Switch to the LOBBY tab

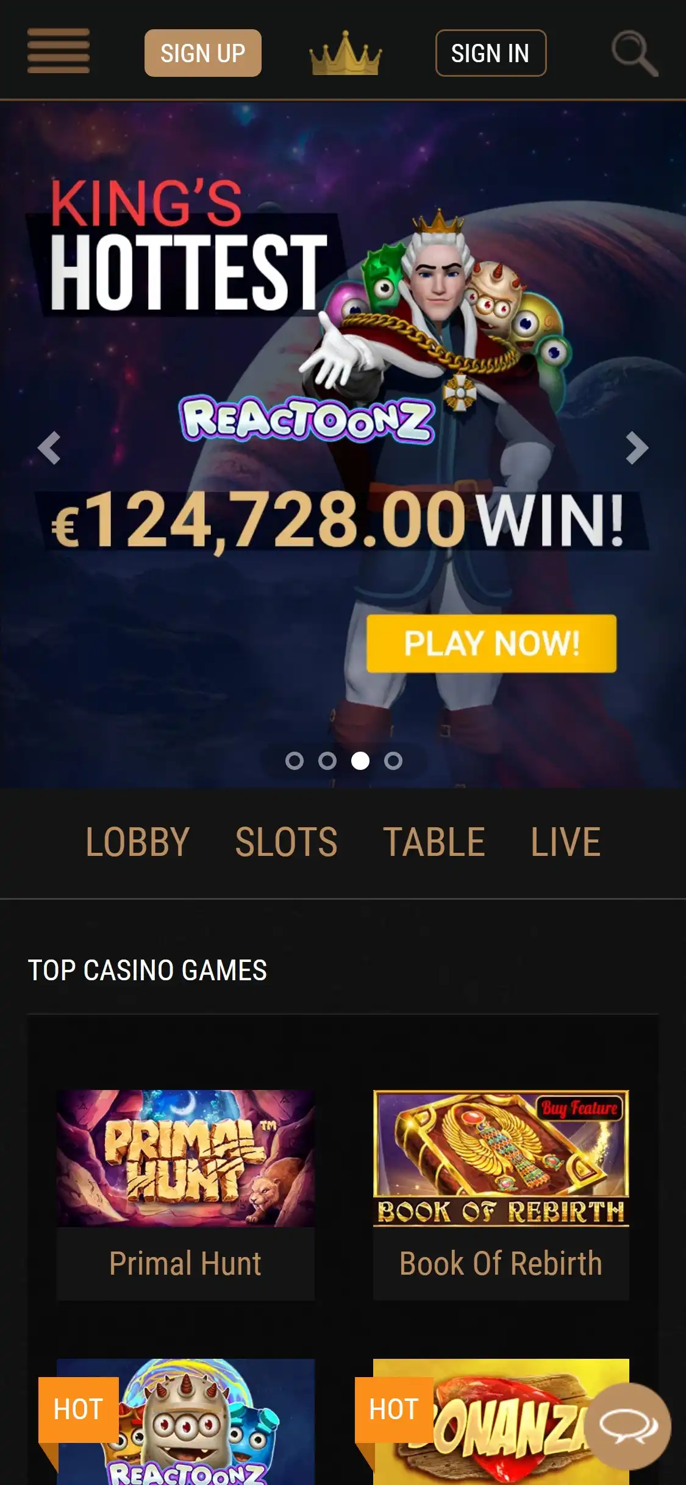click(138, 842)
